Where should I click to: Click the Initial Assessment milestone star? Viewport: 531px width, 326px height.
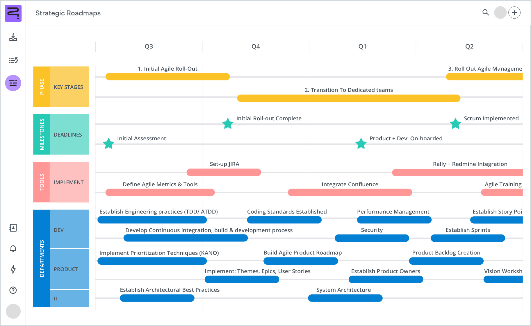[108, 143]
